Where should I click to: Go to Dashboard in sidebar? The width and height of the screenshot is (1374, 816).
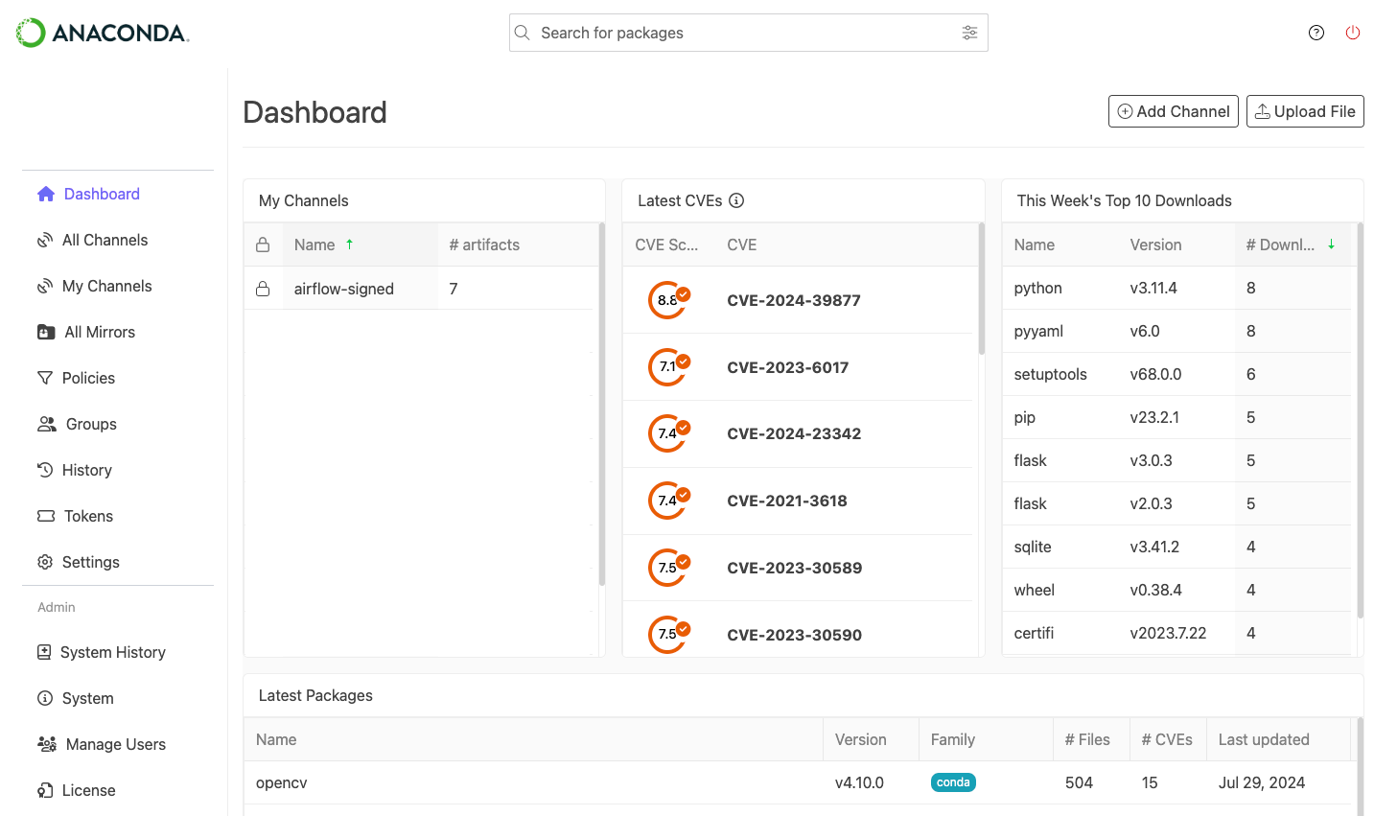[88, 194]
